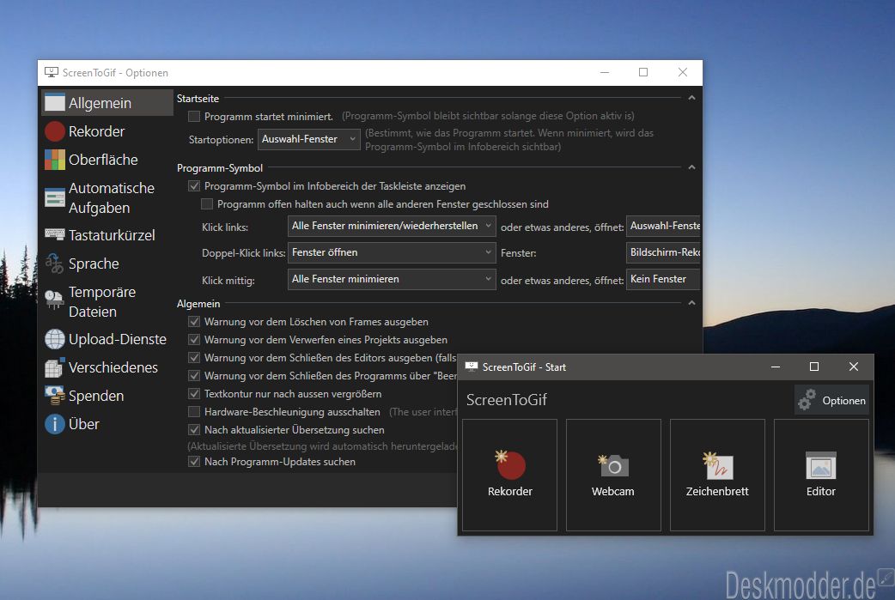Click the Upload-Dienste globe icon
The image size is (895, 600).
tap(55, 339)
